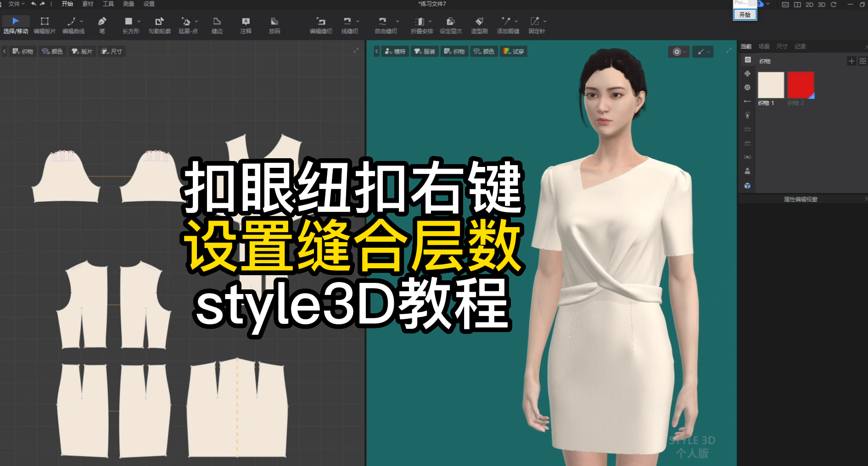
Task: Pick the 延展-点 extend point tool
Action: pyautogui.click(x=188, y=25)
